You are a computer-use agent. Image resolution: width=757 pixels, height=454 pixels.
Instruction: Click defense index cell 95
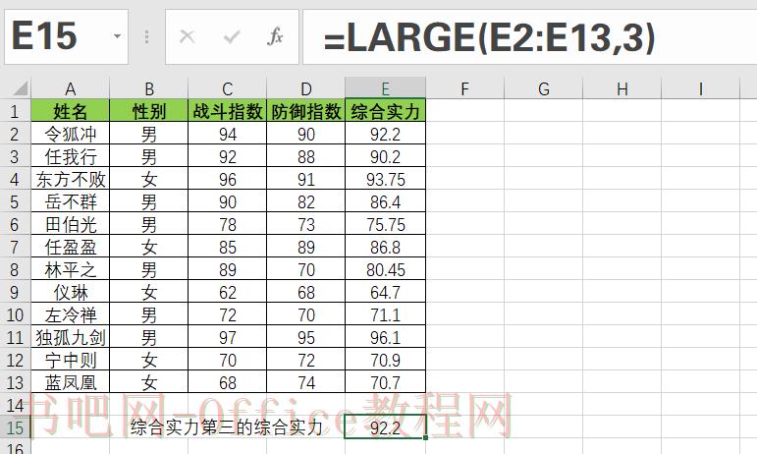coord(306,337)
